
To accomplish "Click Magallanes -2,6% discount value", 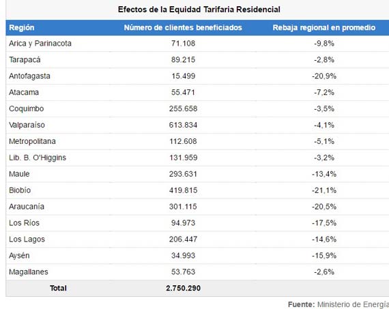I will (x=324, y=271).
